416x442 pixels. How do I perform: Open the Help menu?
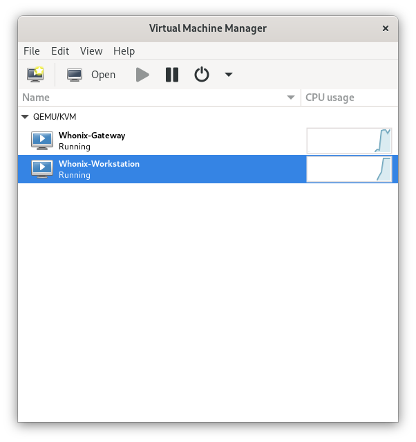click(x=124, y=51)
